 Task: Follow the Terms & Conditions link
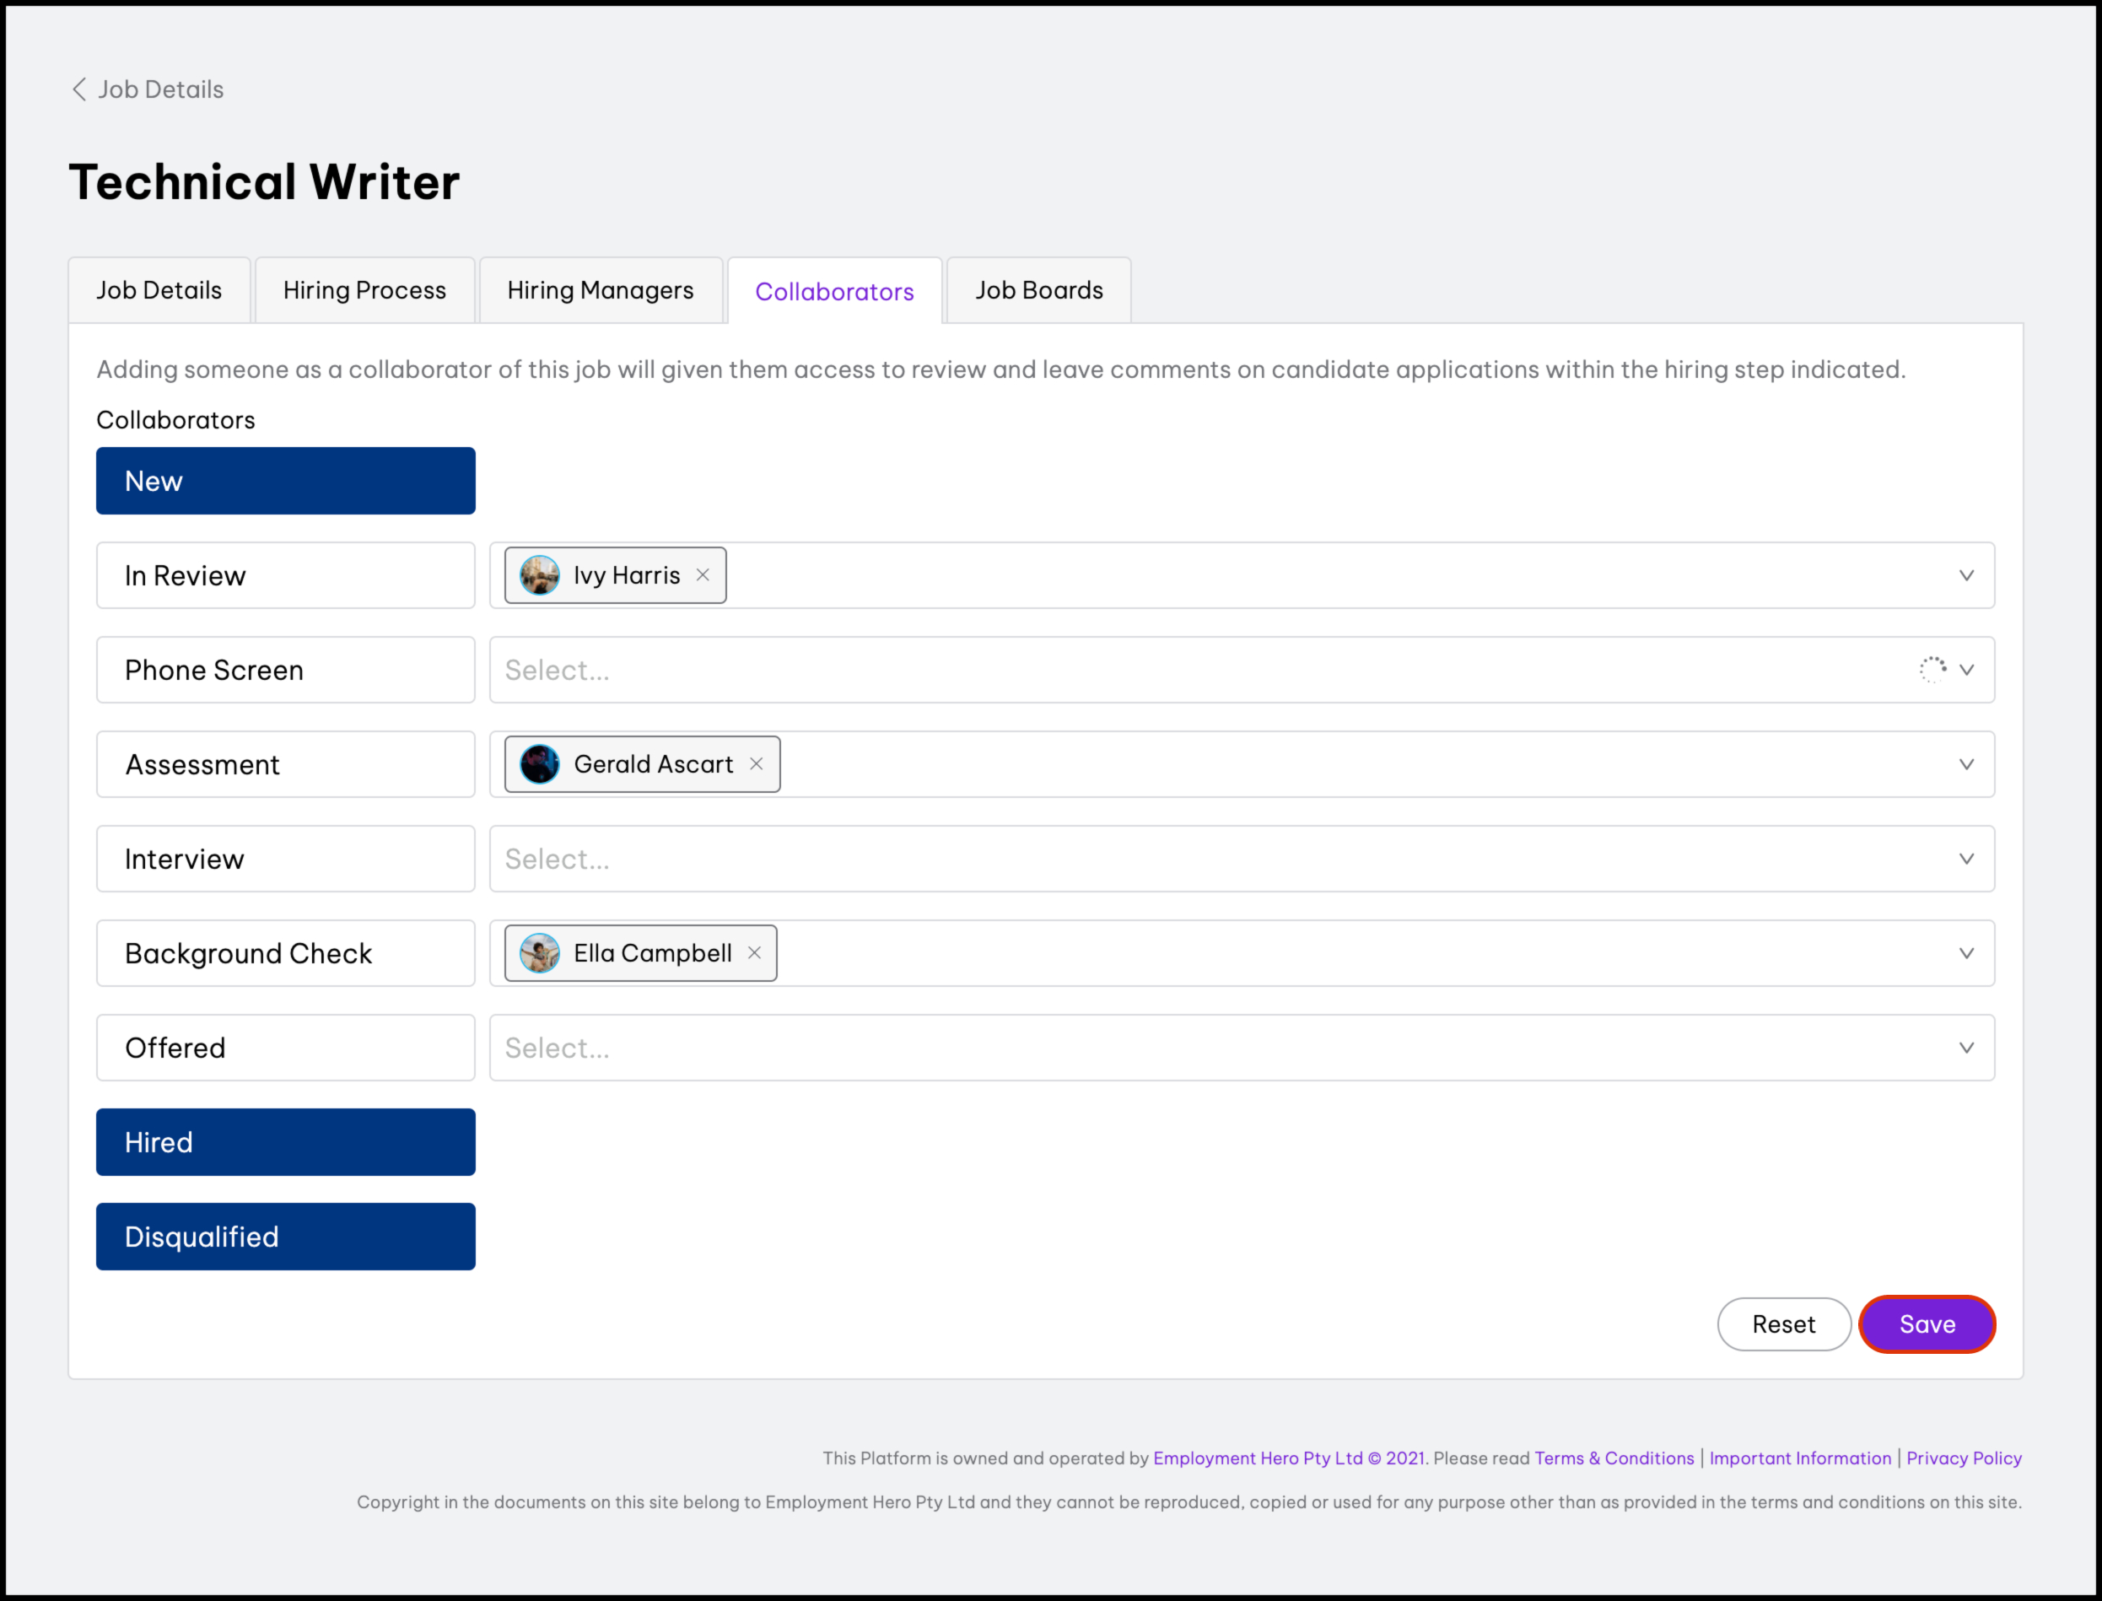1614,1458
